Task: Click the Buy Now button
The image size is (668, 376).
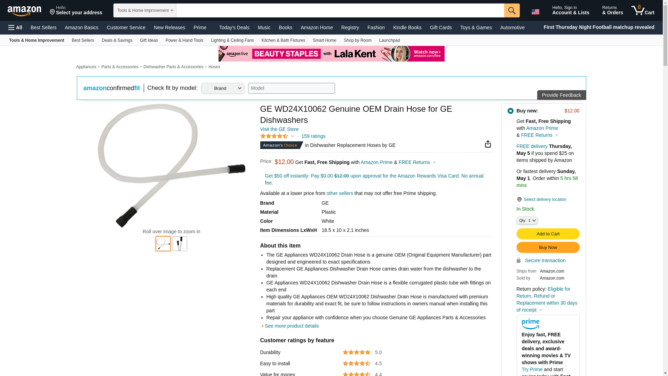Action: point(548,247)
